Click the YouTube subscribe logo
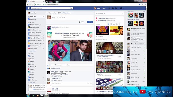173x97 pixels. coord(142,92)
